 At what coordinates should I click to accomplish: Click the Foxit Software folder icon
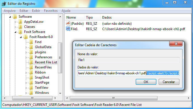20,32
